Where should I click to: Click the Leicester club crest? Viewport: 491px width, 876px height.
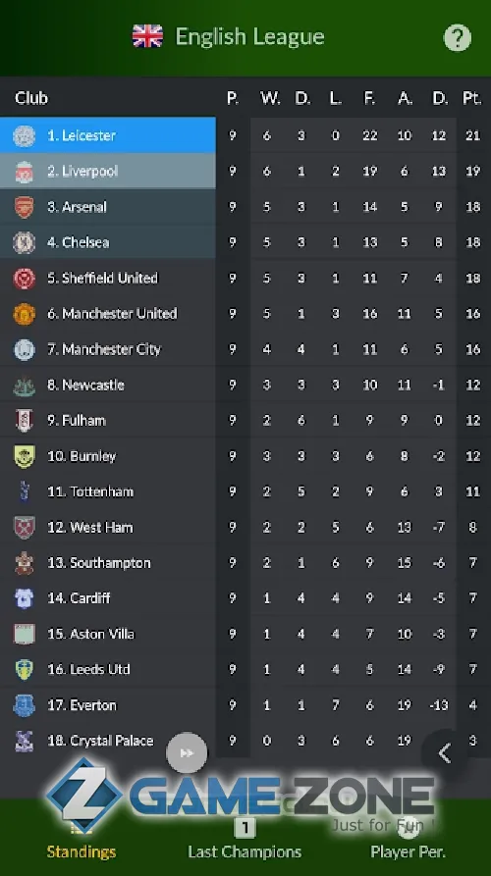pyautogui.click(x=24, y=135)
